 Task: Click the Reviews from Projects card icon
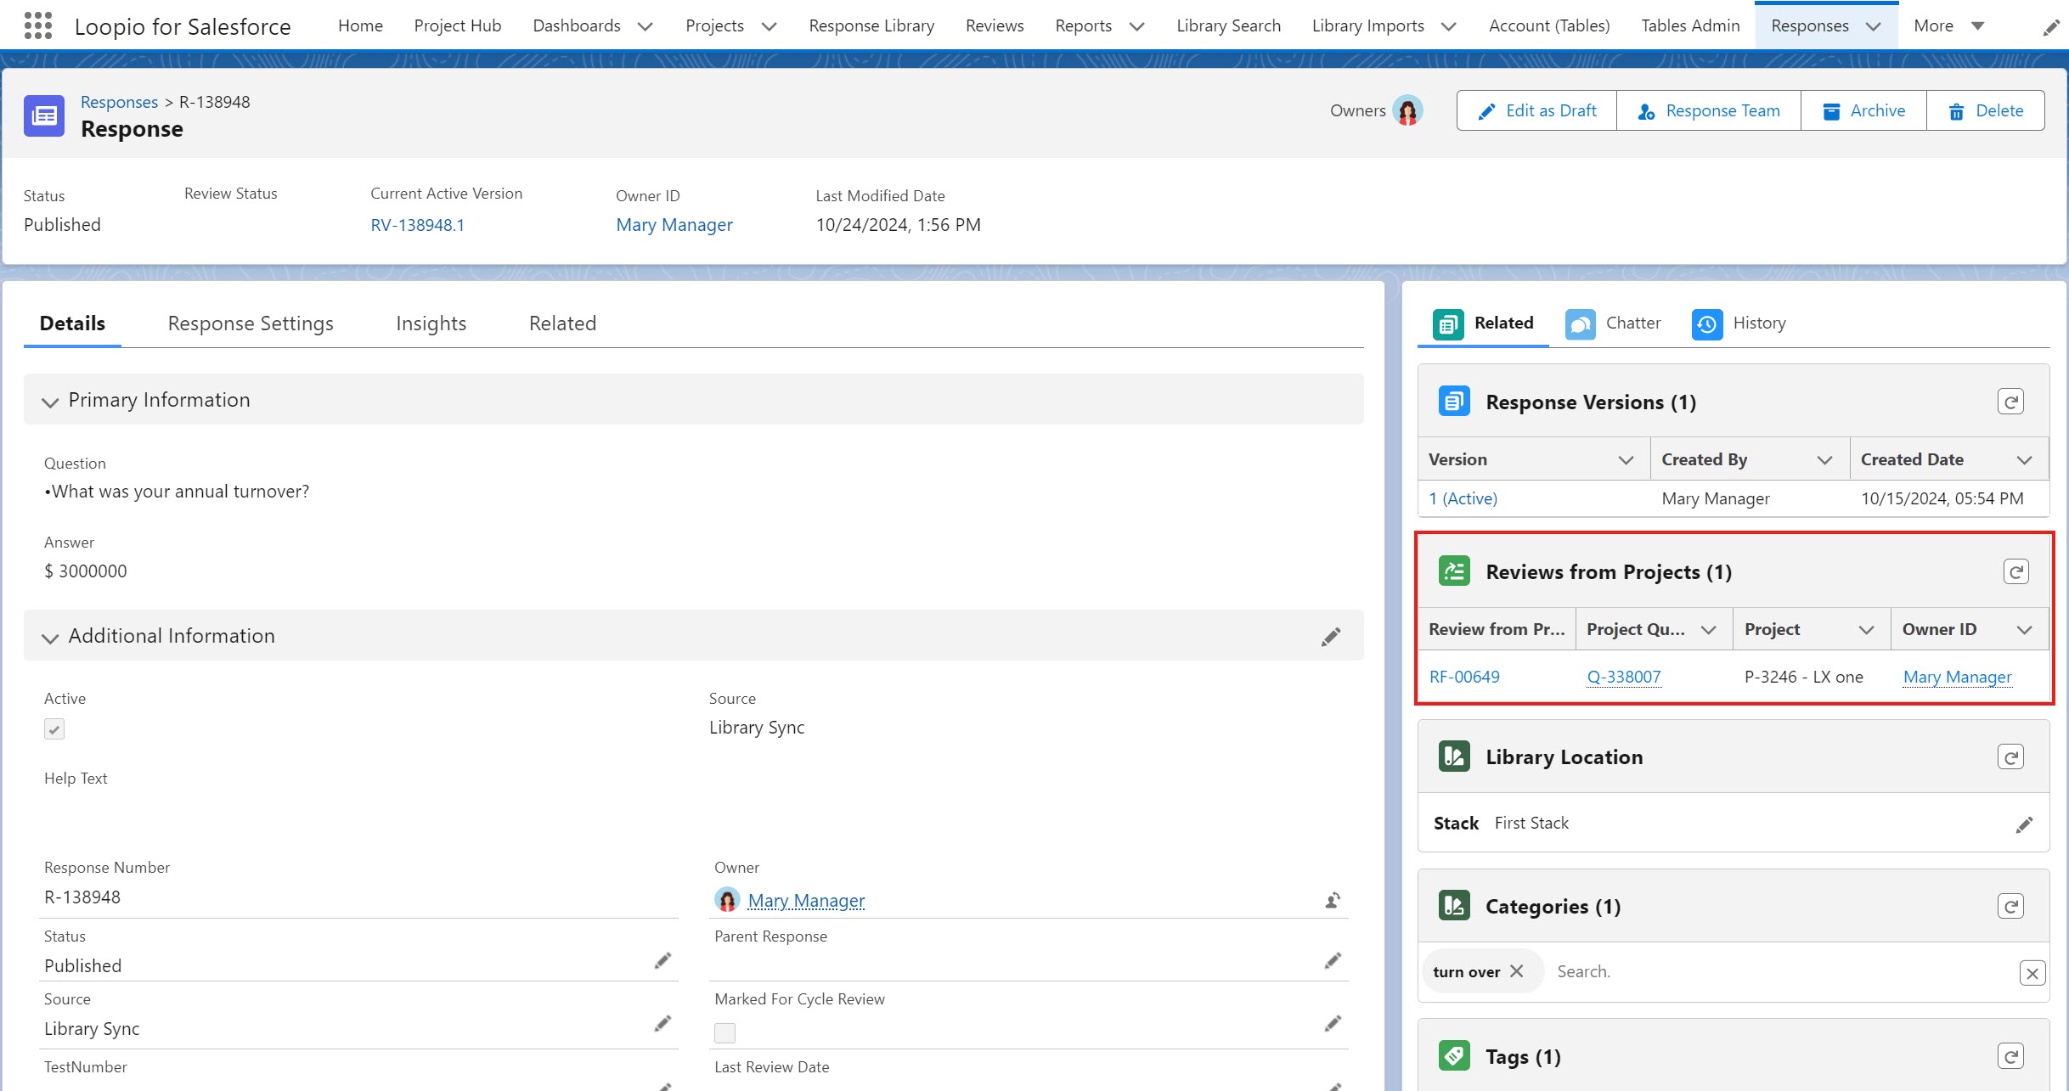tap(1454, 571)
